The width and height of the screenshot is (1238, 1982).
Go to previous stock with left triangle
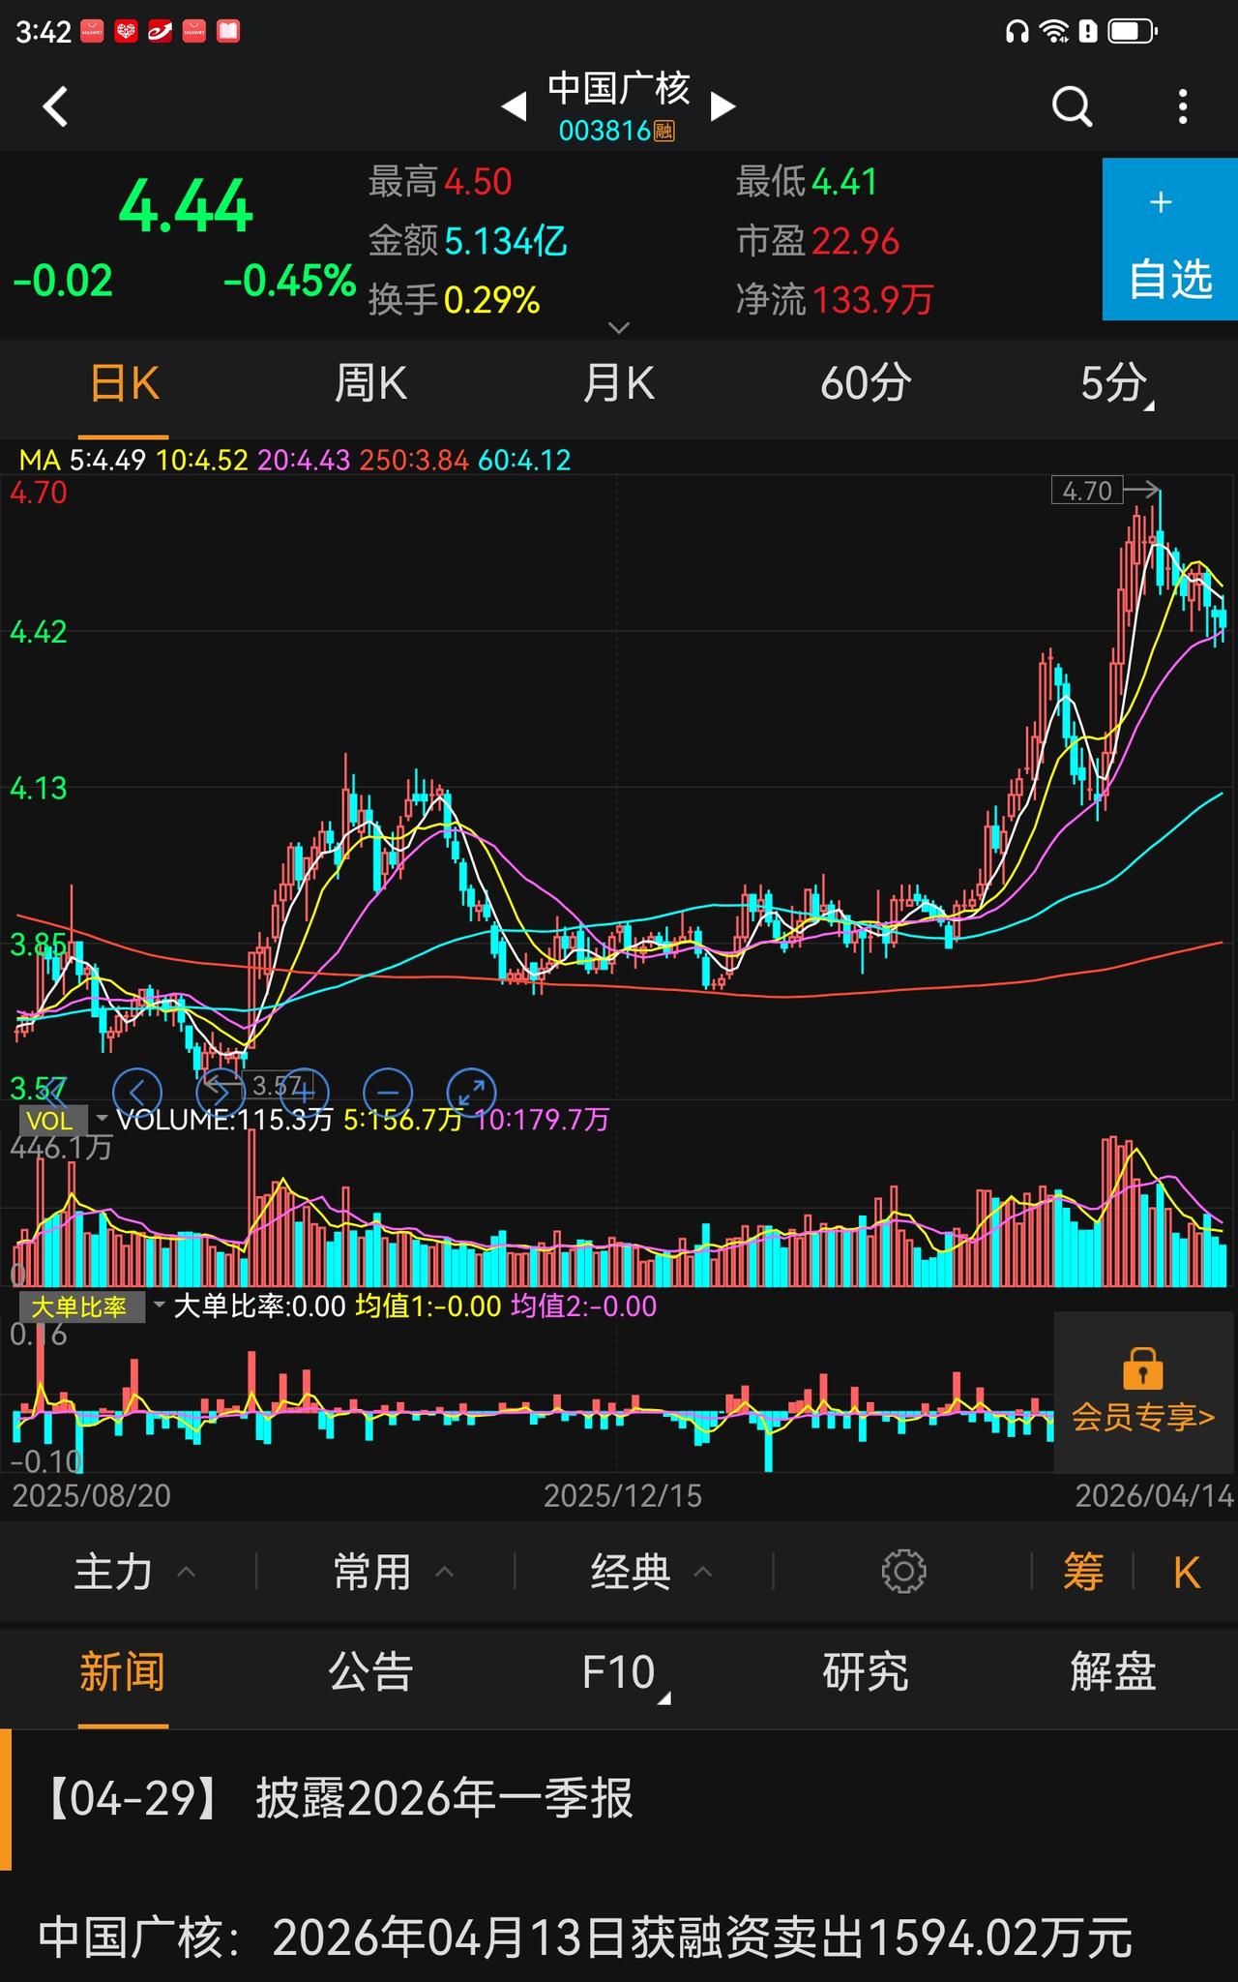pos(515,106)
